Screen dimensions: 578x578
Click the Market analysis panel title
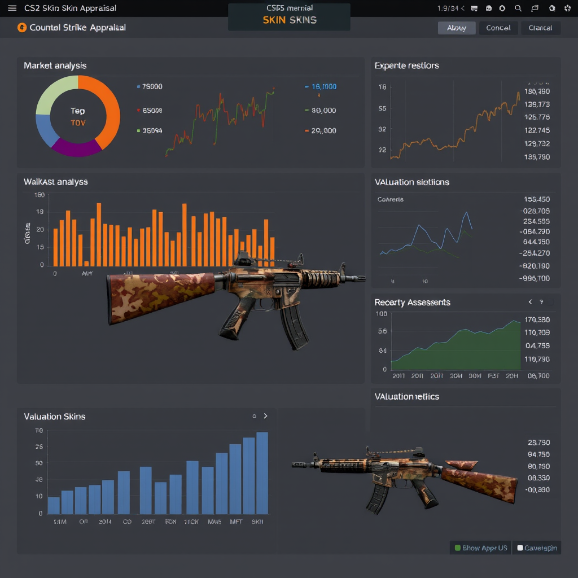point(55,65)
